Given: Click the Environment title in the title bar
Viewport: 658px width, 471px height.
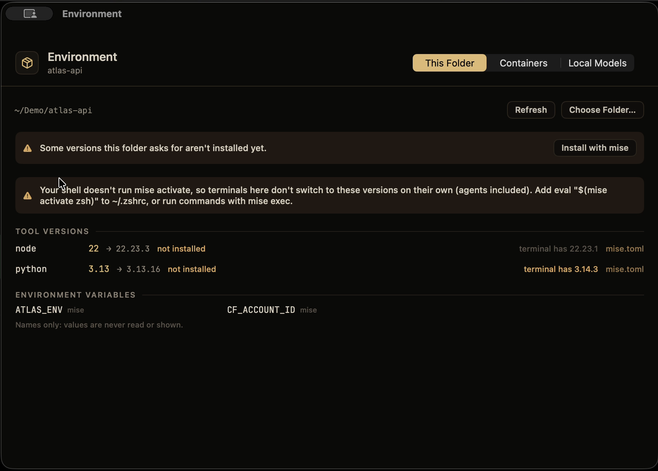Looking at the screenshot, I should (92, 14).
